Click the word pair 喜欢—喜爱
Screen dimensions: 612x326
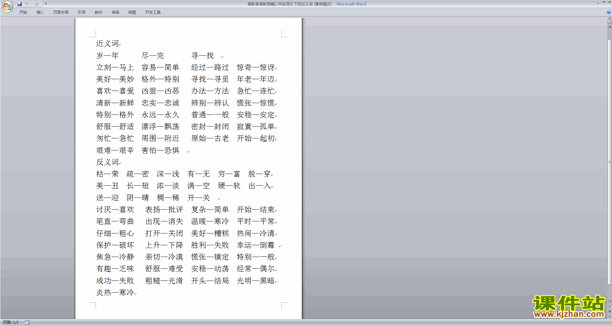(115, 91)
